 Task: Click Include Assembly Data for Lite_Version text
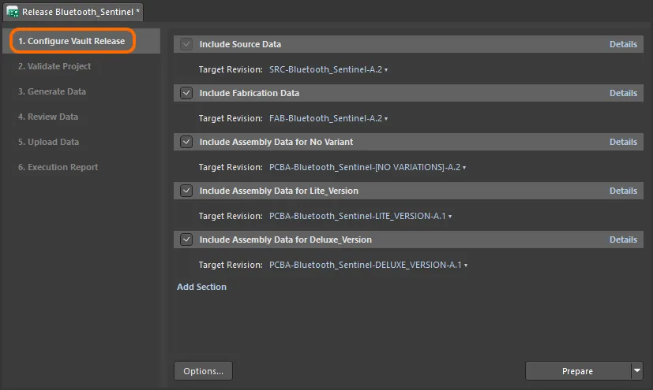click(x=279, y=191)
